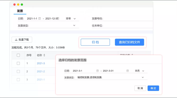Open calendar icon beside start date 2021-1-1

[x=39, y=19]
